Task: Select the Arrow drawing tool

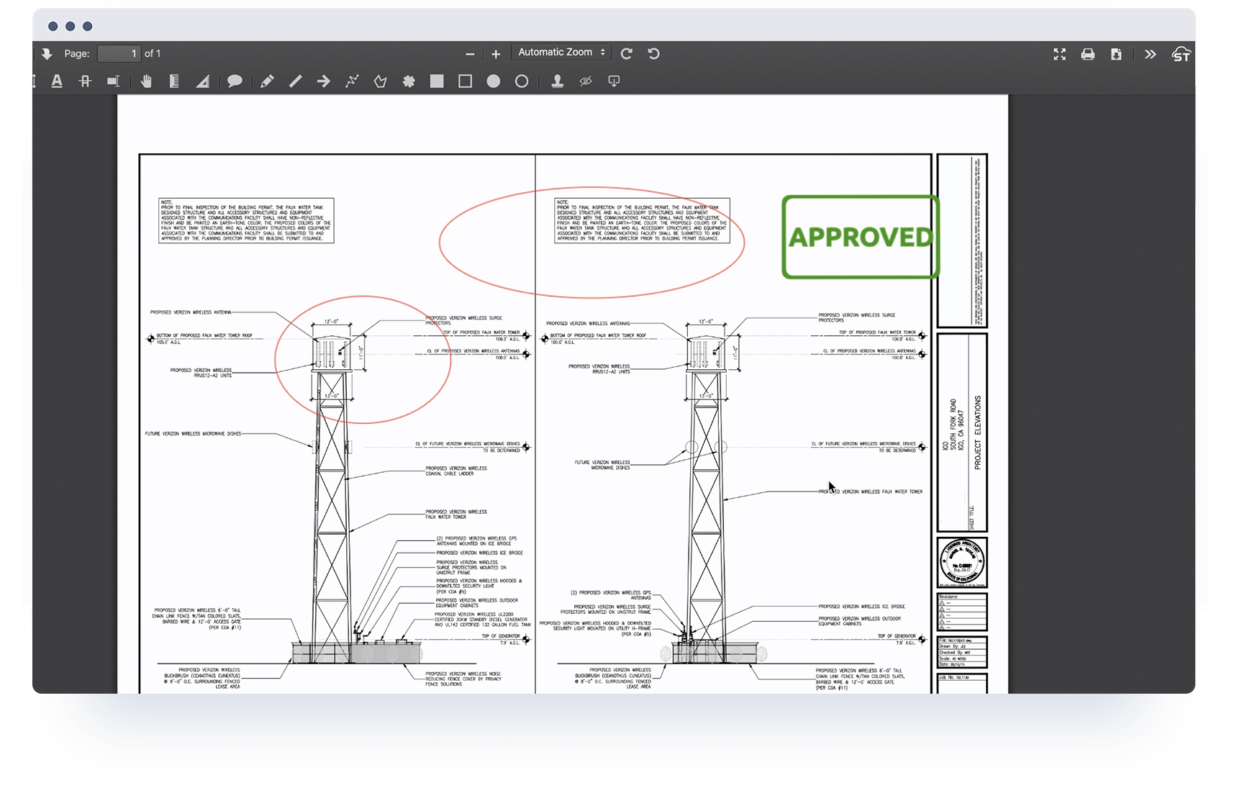Action: tap(322, 81)
